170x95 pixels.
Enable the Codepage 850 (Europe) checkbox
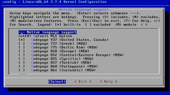22,51
